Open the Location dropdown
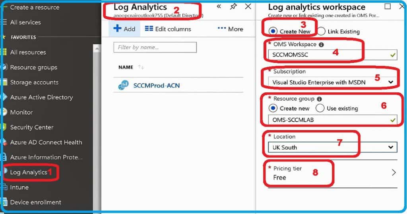This screenshot has height=214, width=407. 333,147
